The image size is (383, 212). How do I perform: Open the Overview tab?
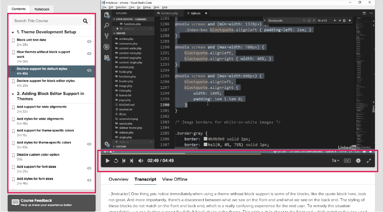118,179
